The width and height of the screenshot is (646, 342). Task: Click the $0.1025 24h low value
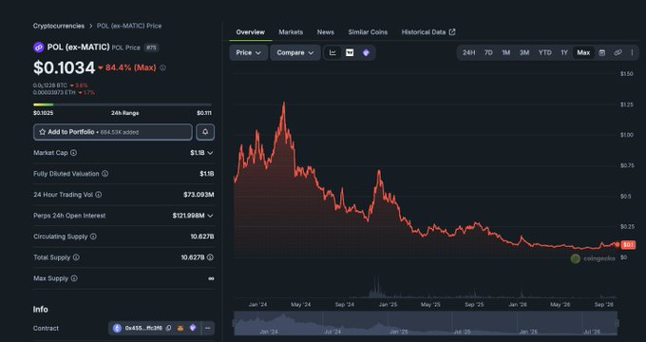point(44,113)
